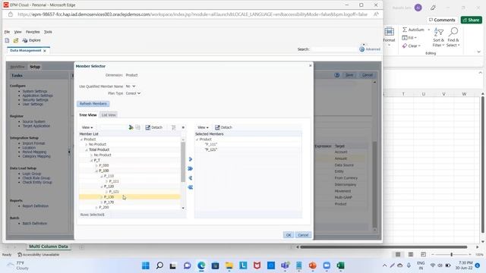Select the Multi Column Data sheet tab

[x=49, y=246]
